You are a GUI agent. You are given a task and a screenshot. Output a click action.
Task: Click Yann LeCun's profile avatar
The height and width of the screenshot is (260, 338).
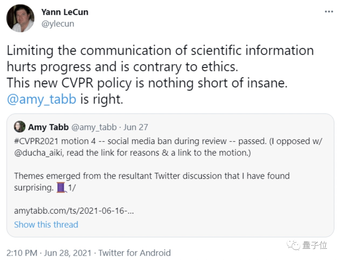click(20, 18)
